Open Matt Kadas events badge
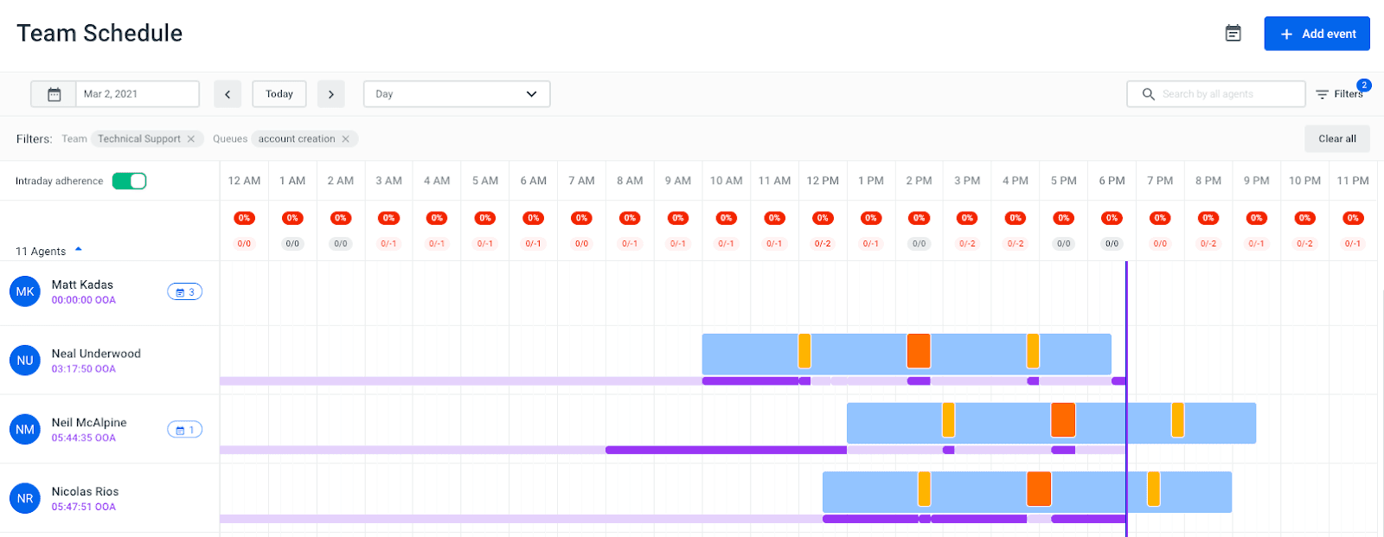The width and height of the screenshot is (1384, 537). coord(184,292)
